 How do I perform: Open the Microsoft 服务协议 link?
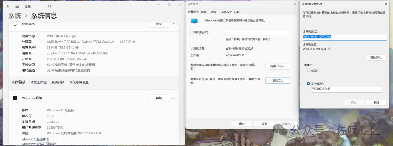[36, 139]
